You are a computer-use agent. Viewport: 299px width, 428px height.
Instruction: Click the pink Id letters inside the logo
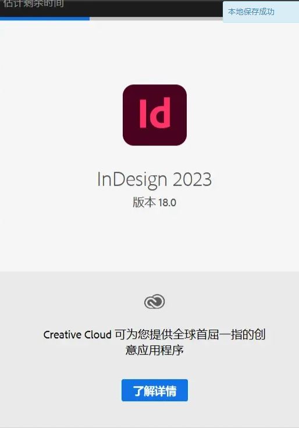[x=155, y=113]
